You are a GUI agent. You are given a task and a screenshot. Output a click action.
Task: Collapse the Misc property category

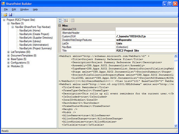point(60,26)
